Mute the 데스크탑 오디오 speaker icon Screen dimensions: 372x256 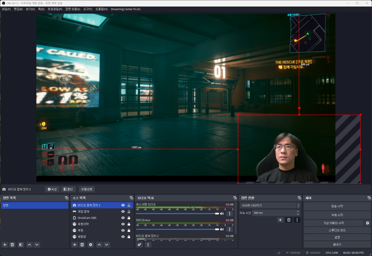point(222,213)
